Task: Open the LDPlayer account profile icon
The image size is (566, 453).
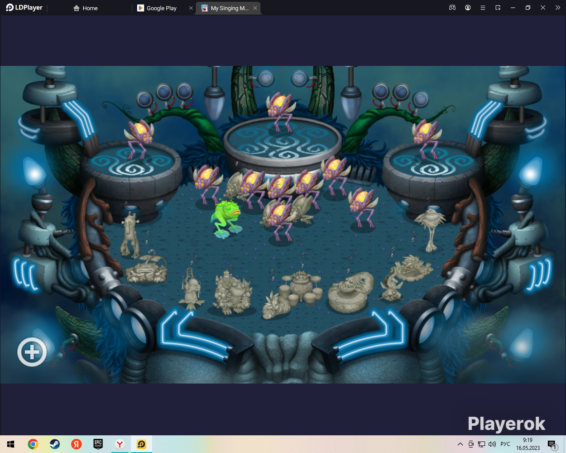Action: pyautogui.click(x=468, y=8)
